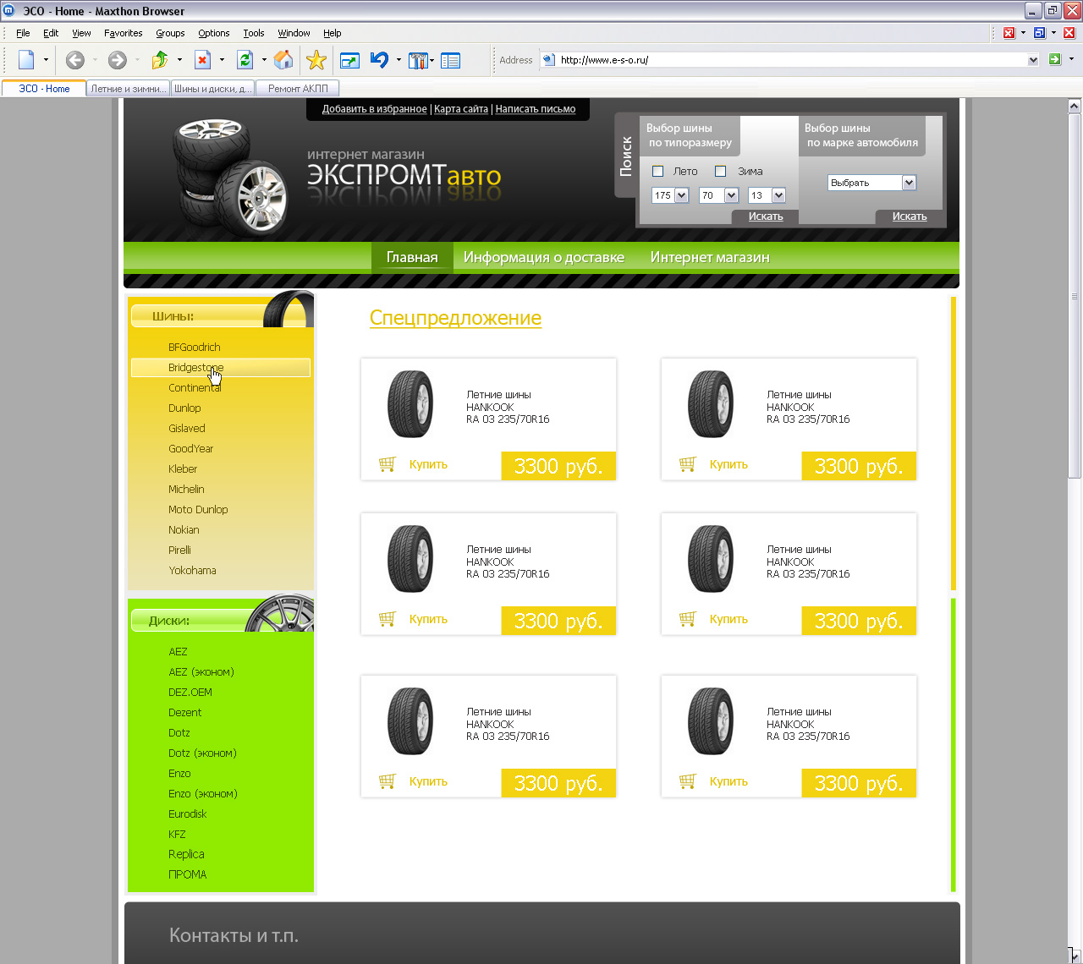
Task: Open the Options menu
Action: point(214,33)
